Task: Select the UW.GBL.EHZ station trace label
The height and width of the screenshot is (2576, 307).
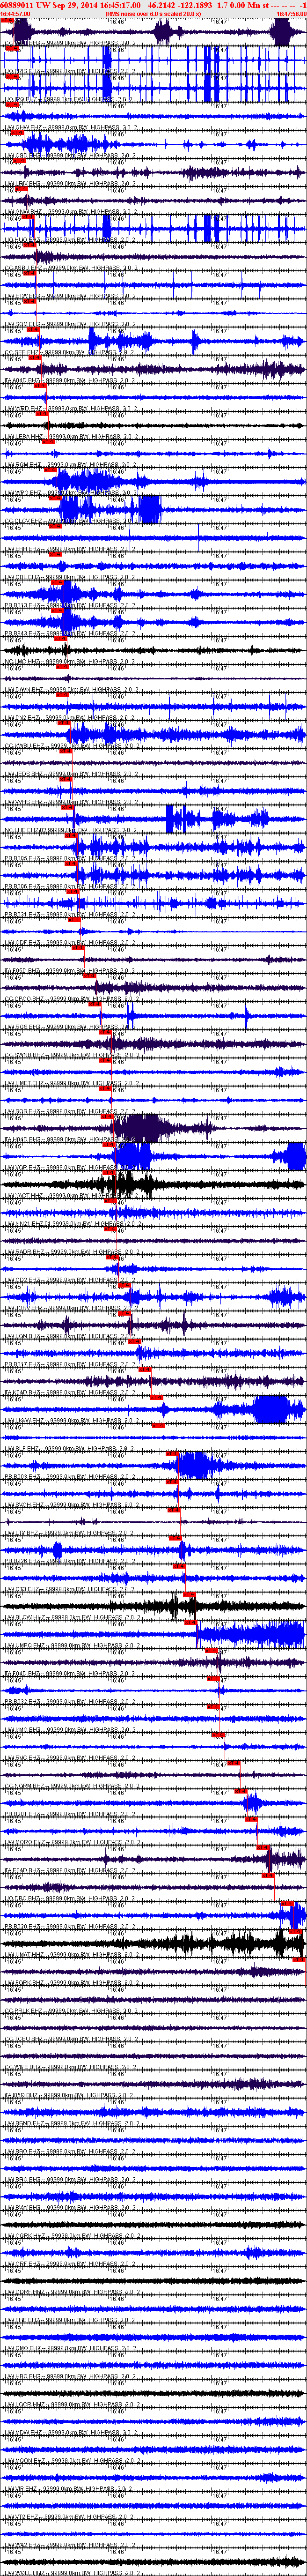Action: (70, 577)
